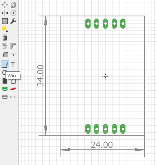The height and width of the screenshot is (165, 157).
Task: Select the Text tool
Action: tap(13, 64)
